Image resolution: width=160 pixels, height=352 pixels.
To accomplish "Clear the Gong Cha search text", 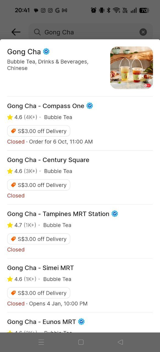I will point(143,32).
